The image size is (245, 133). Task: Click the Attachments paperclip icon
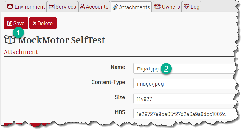pos(115,7)
